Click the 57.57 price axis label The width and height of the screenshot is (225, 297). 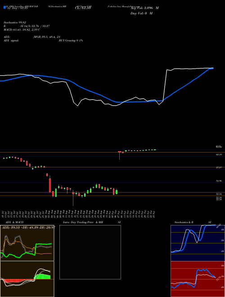click(219, 168)
